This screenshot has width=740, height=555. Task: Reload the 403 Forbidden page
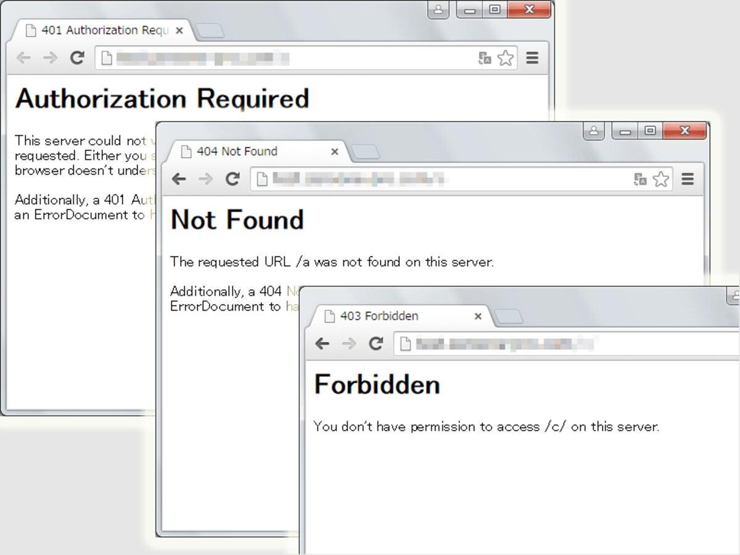[x=376, y=343]
